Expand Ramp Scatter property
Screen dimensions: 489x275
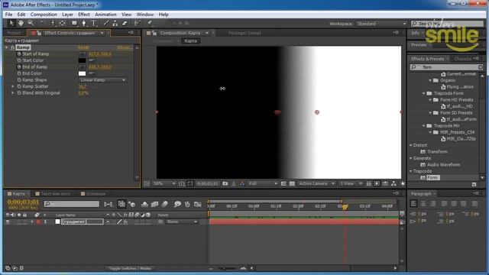point(13,86)
